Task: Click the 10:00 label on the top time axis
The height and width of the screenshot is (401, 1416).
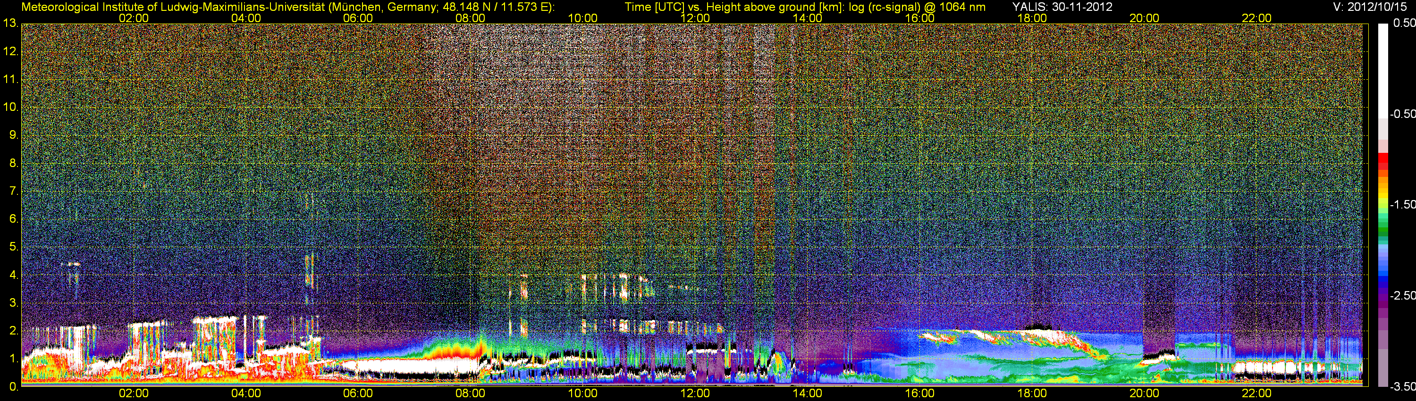Action: pyautogui.click(x=582, y=18)
